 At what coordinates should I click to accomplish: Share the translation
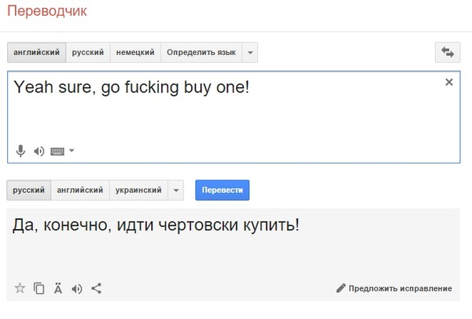click(x=96, y=288)
